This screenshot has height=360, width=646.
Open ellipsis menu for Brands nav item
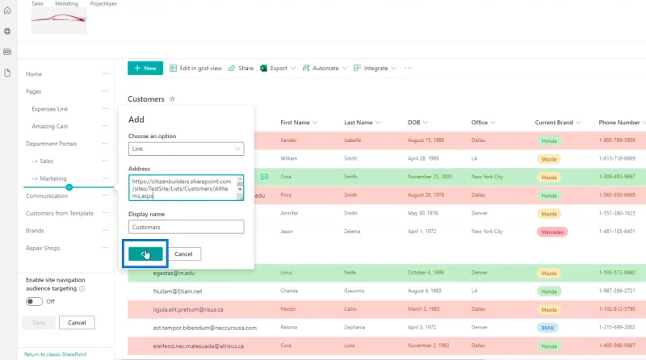(105, 230)
